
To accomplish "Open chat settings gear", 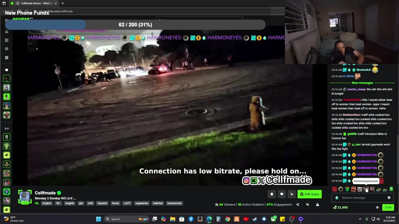I will (377, 208).
